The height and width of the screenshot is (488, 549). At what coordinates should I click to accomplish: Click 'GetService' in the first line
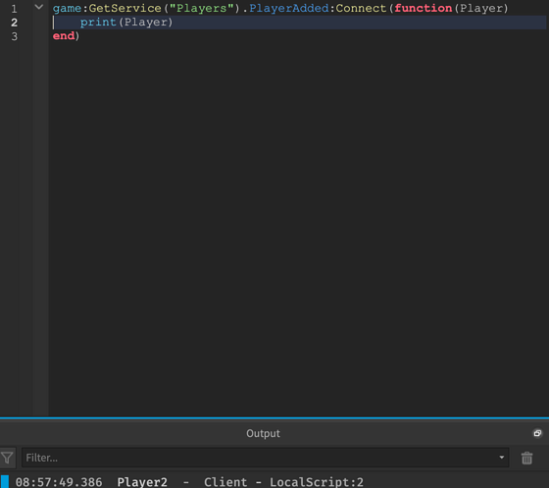[x=125, y=8]
